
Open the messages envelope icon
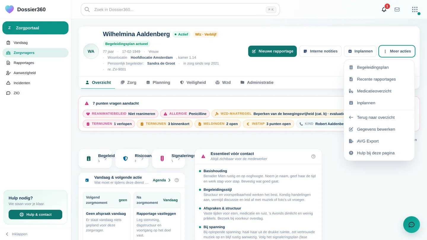[397, 9]
